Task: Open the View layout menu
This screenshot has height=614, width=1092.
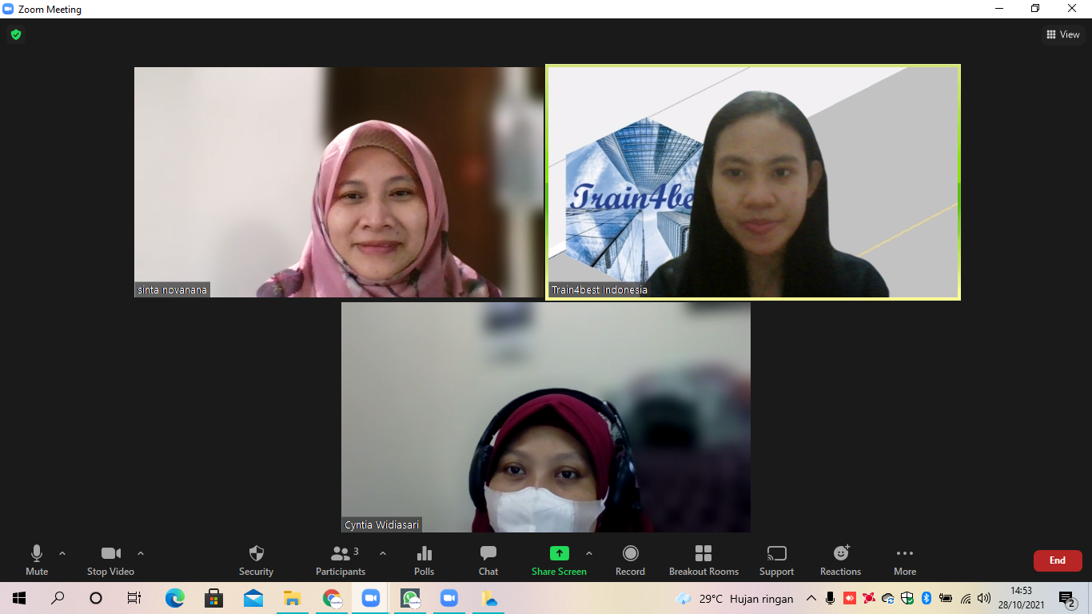Action: [1063, 34]
